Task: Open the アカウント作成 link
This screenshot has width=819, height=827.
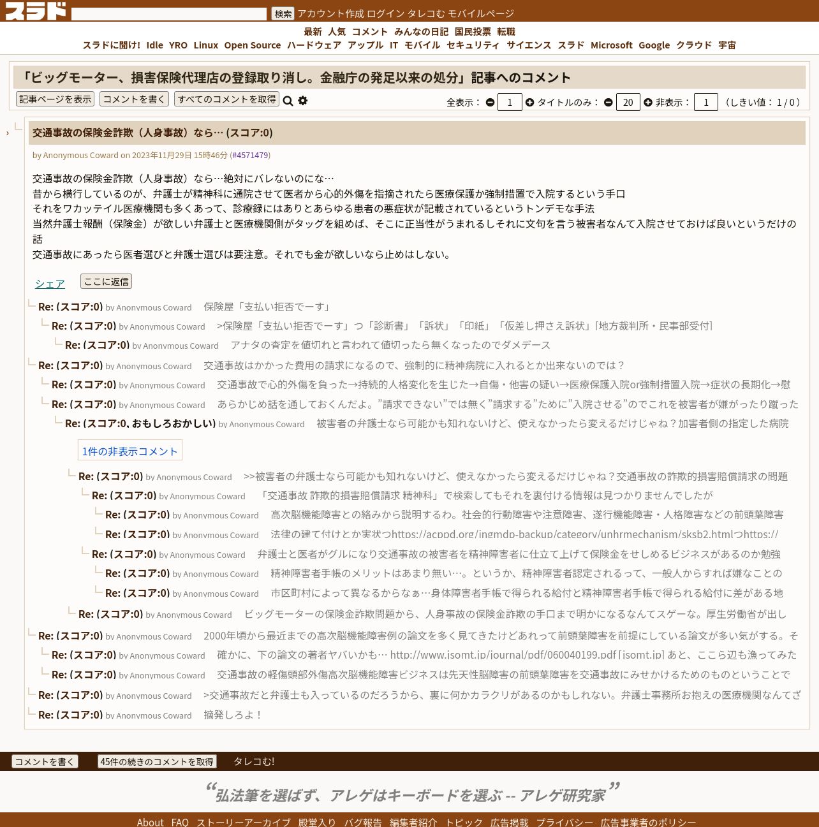Action: (330, 13)
